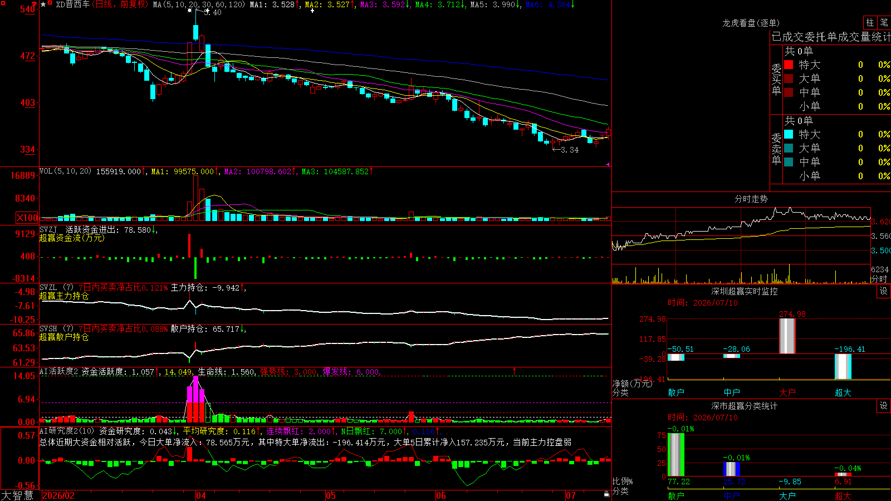Toggle the 日线, 前复权 period setting
This screenshot has height=501, width=891.
120,4
